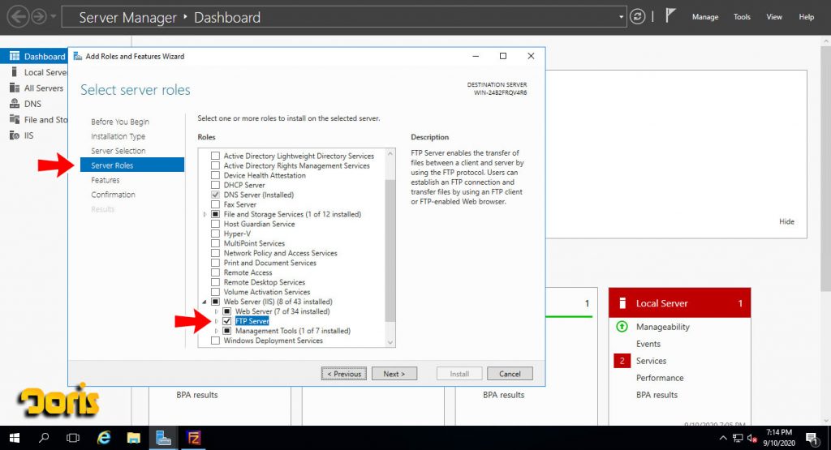Open File Explorer from the taskbar
This screenshot has height=450, width=831.
click(134, 438)
